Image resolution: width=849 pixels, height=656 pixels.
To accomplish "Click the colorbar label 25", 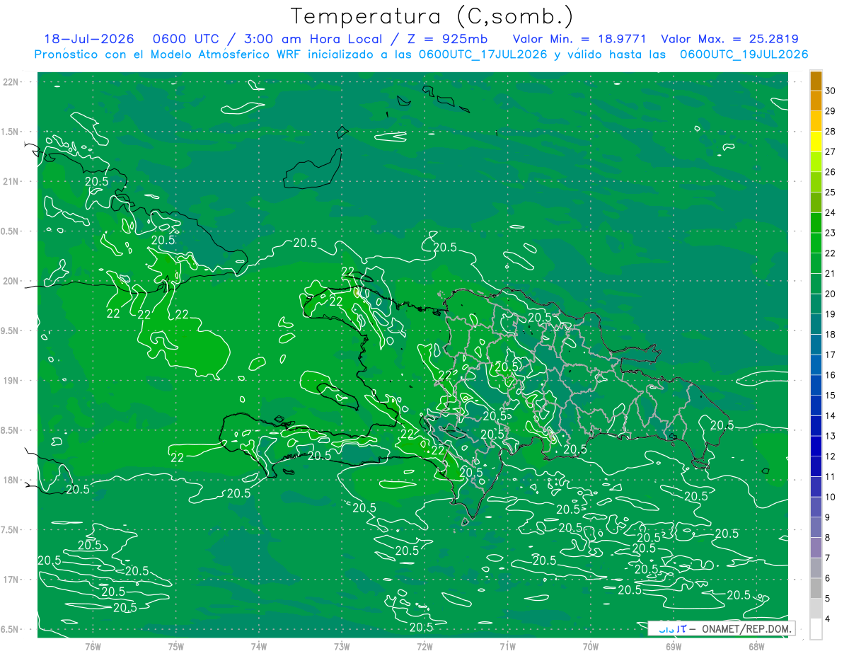I will [x=832, y=192].
